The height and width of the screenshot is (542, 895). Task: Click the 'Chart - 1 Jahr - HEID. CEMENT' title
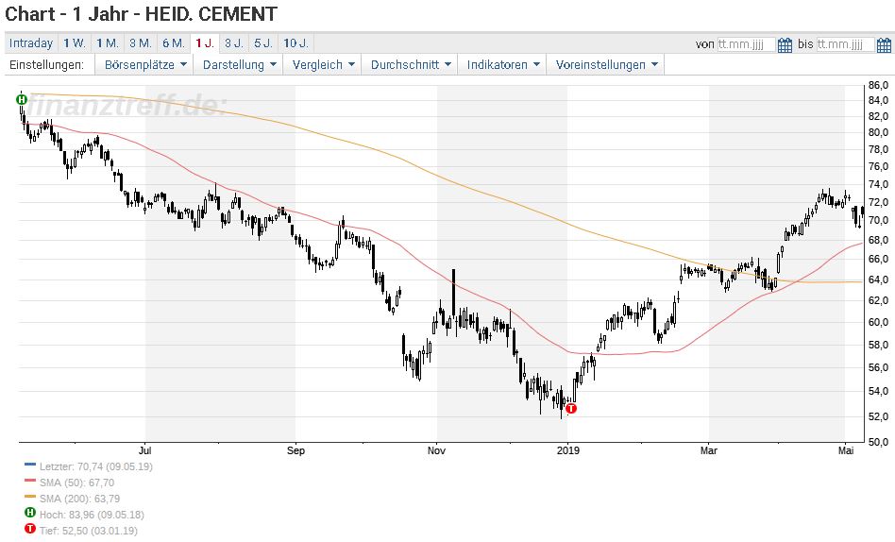point(141,14)
